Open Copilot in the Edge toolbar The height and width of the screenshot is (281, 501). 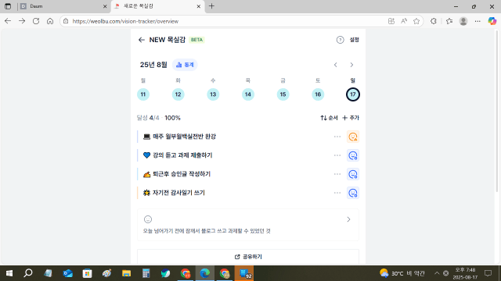[x=492, y=21]
